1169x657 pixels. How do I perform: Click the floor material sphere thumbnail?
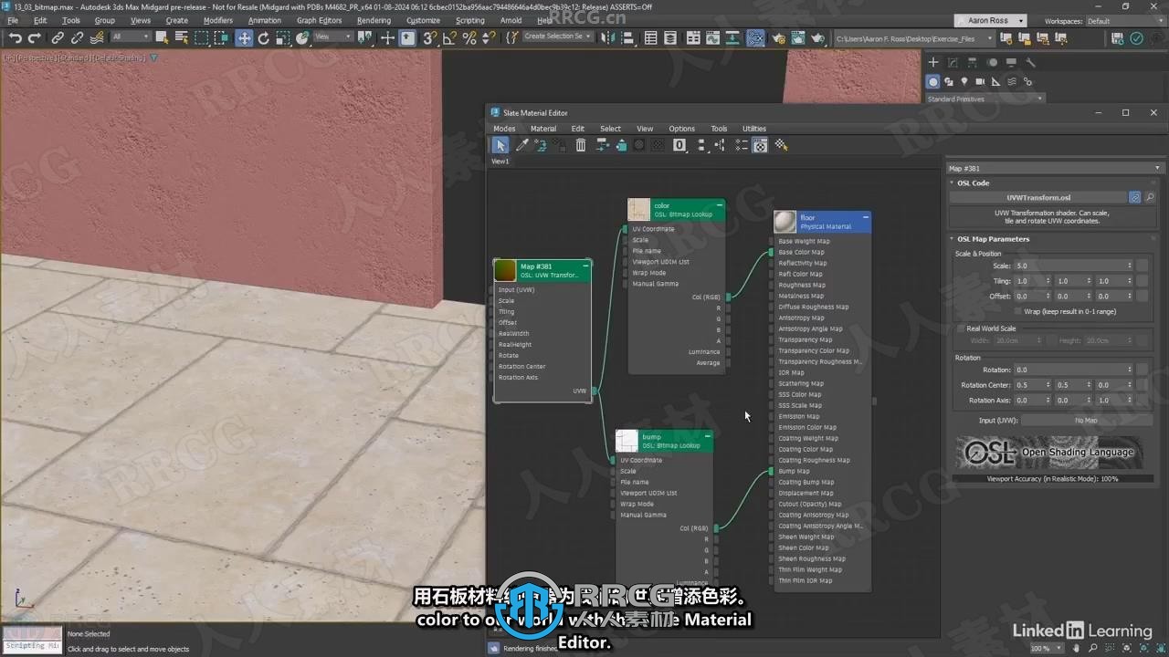785,222
